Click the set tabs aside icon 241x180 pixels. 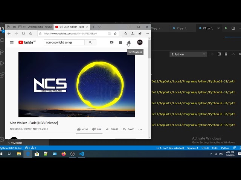click(14, 27)
